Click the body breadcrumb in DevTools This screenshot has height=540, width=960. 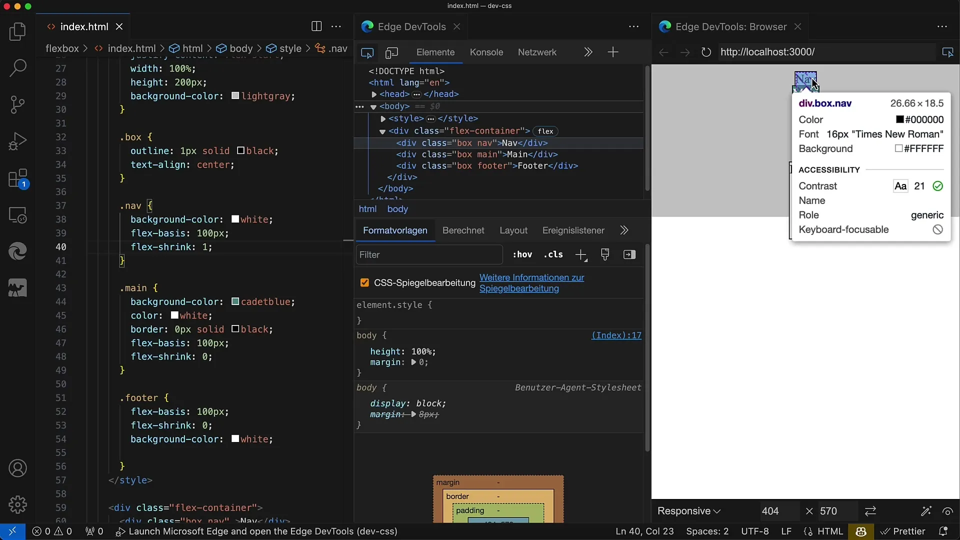pos(397,209)
